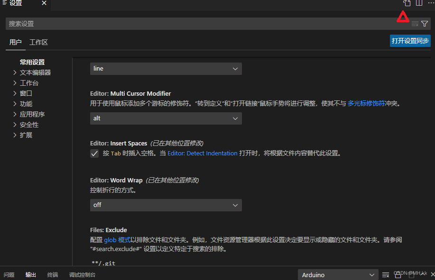Open the Word Wrap dropdown showing off
The height and width of the screenshot is (280, 435).
coord(166,205)
